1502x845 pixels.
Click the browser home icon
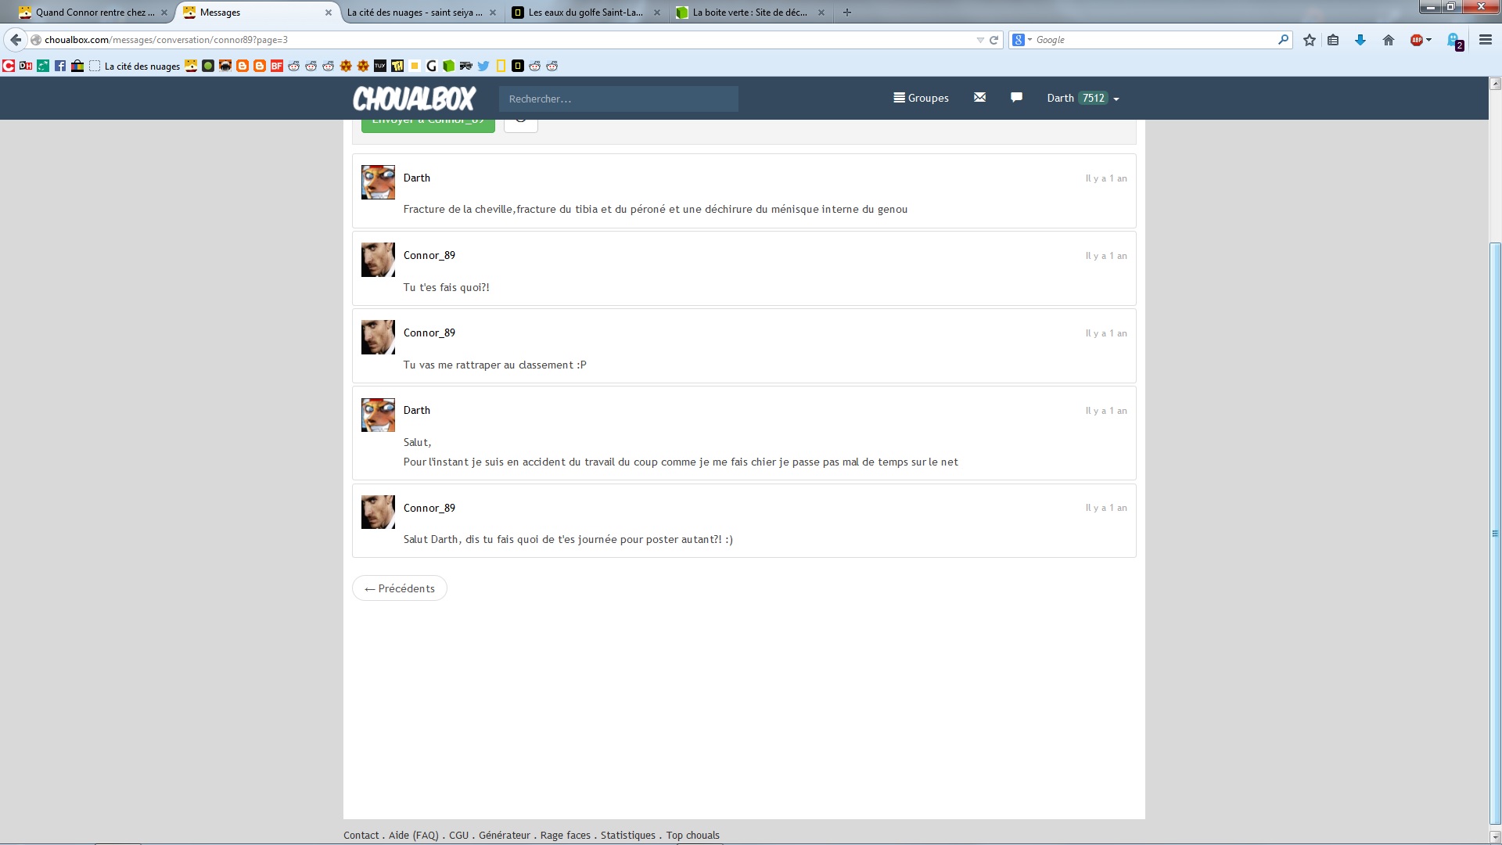(1389, 40)
